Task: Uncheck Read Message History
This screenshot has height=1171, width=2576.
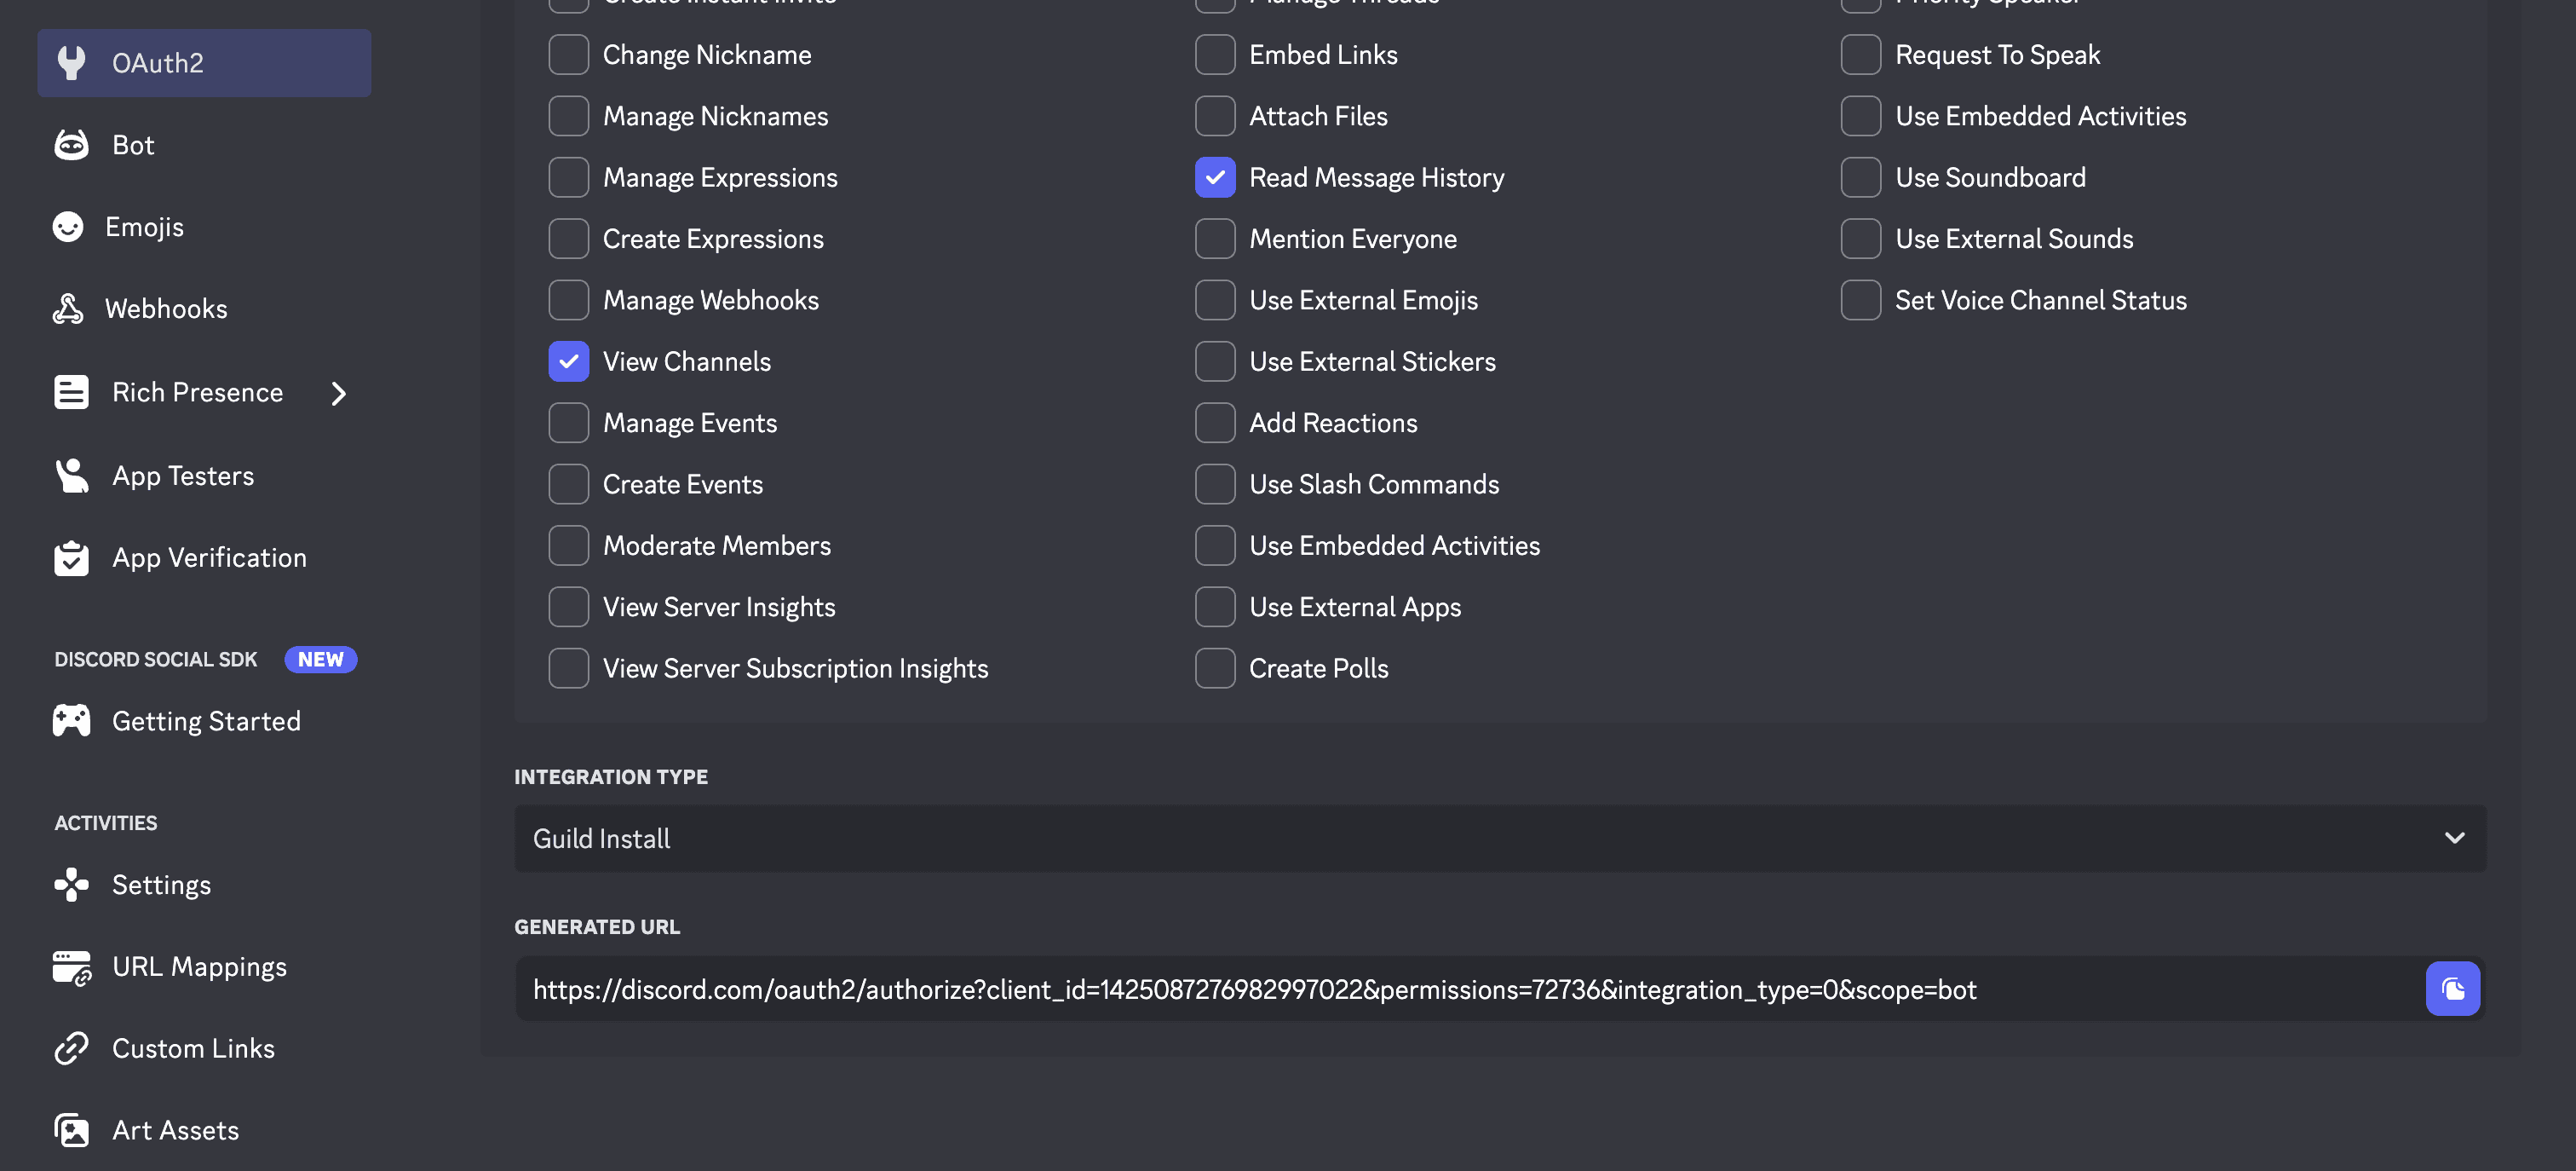Action: point(1215,177)
